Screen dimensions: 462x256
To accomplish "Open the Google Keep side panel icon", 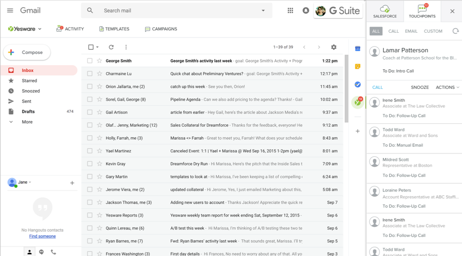I will tap(357, 66).
